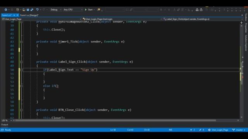
Task: Click the New Project toolbar icon
Action: click(x=17, y=10)
